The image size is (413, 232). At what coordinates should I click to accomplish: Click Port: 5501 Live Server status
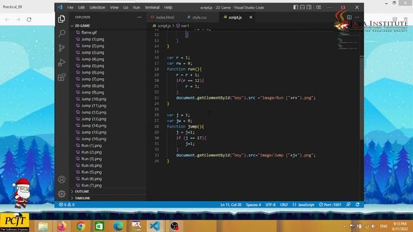pos(330,205)
